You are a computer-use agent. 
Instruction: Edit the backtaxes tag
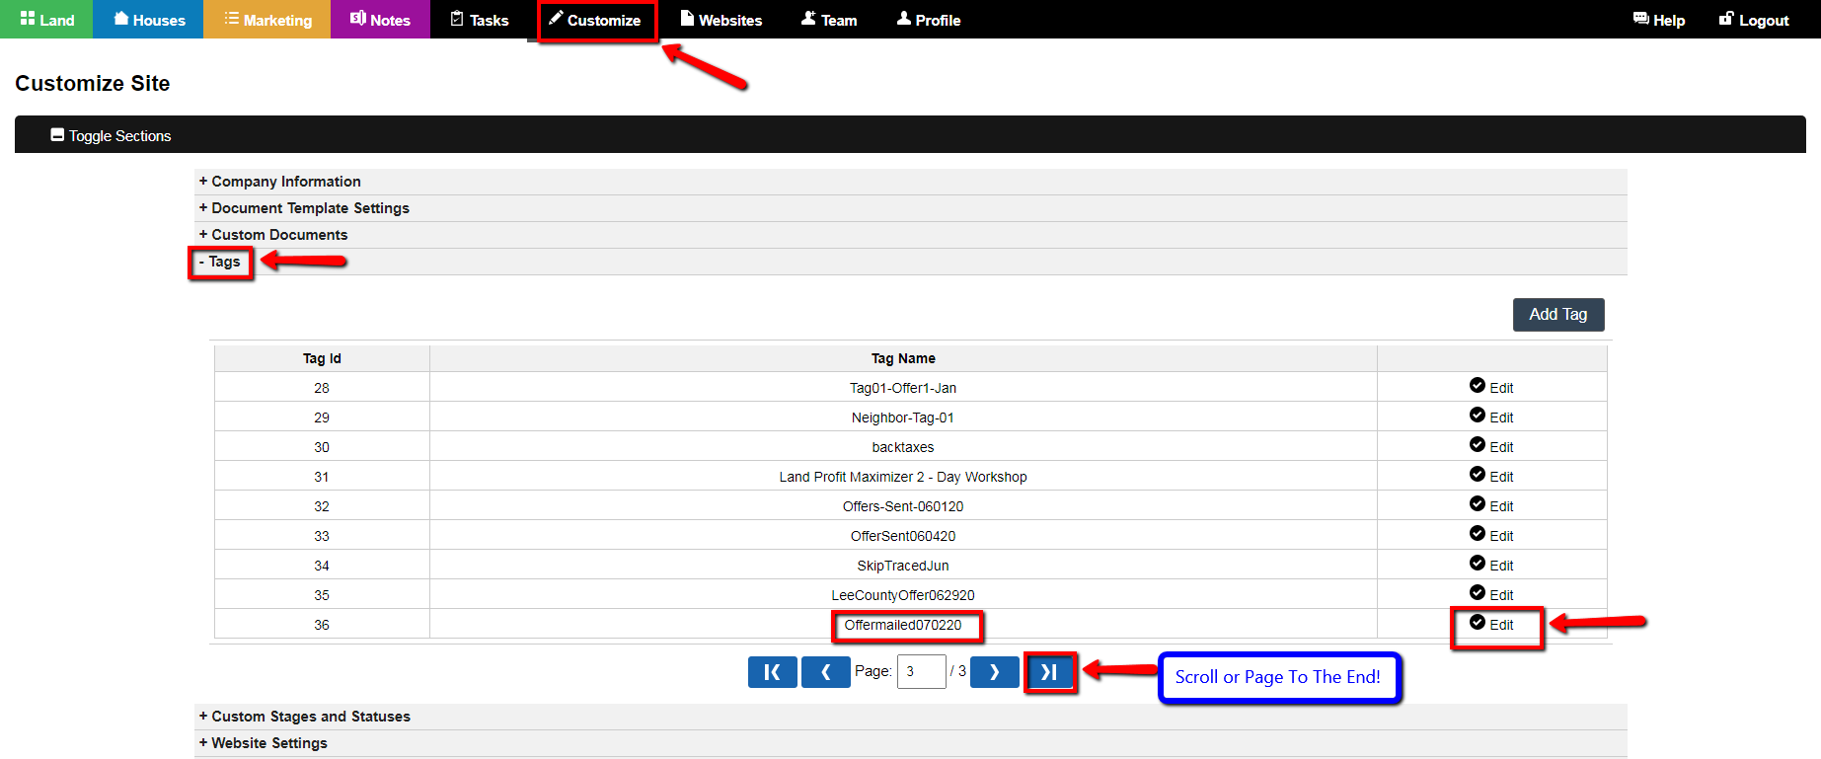point(1491,446)
